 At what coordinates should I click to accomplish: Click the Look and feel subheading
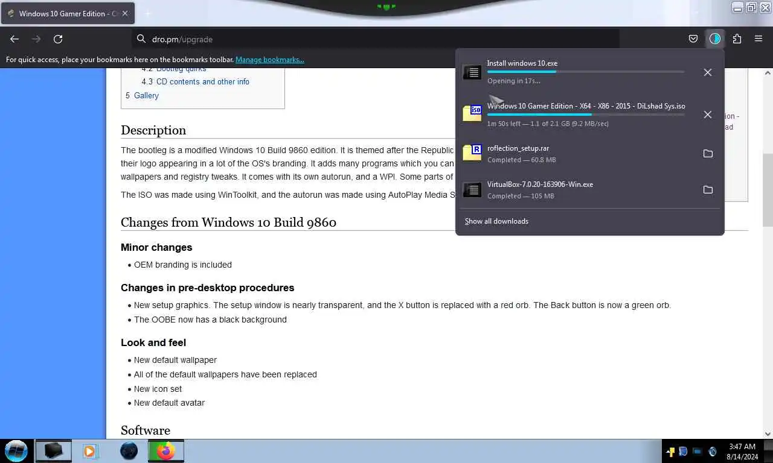[153, 342]
